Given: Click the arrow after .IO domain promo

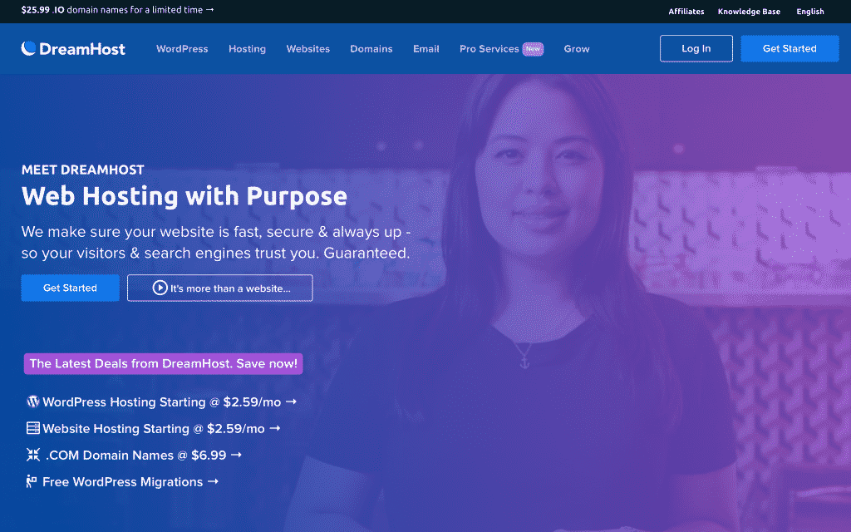Looking at the screenshot, I should pyautogui.click(x=210, y=10).
